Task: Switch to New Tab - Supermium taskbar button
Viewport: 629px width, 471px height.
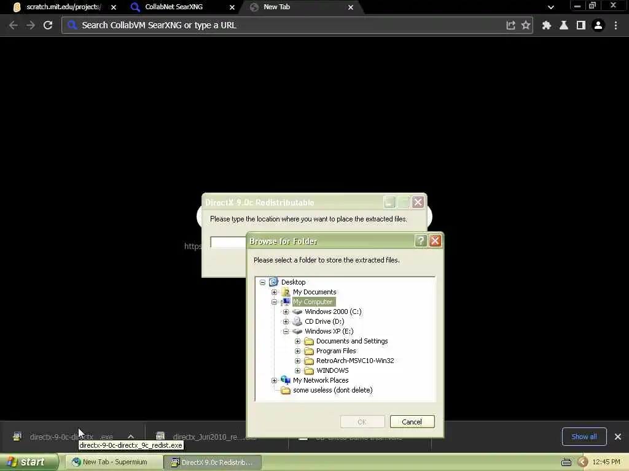Action: point(114,462)
